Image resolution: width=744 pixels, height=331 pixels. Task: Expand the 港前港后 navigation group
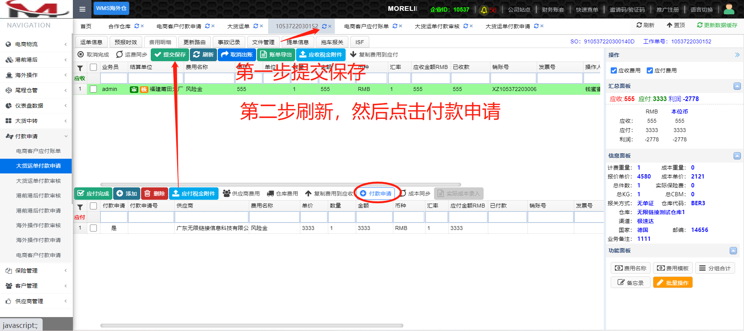click(x=36, y=60)
